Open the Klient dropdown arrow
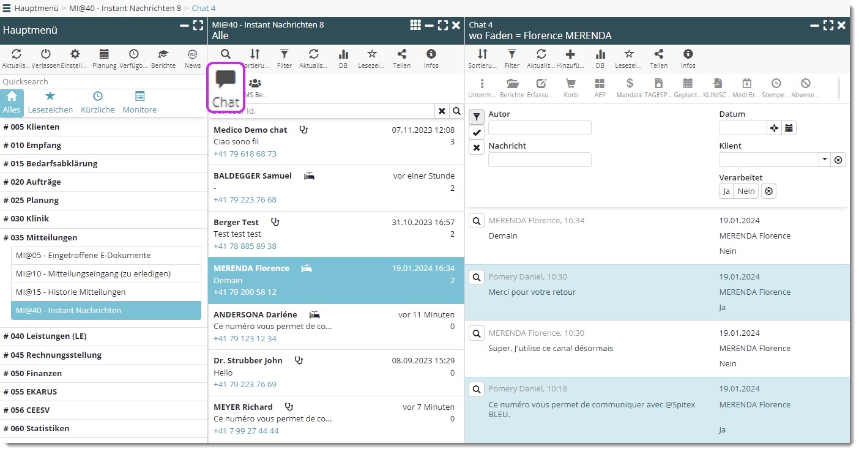 [x=824, y=160]
